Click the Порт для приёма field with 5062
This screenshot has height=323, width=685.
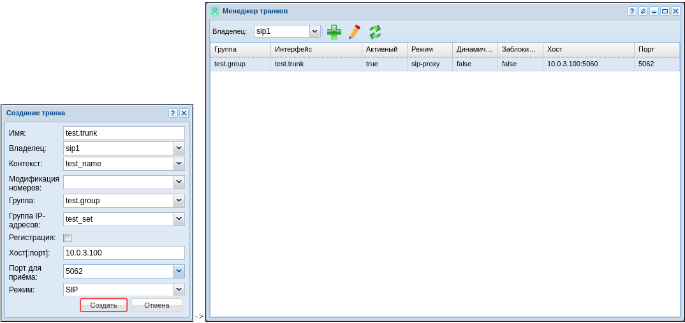(119, 271)
